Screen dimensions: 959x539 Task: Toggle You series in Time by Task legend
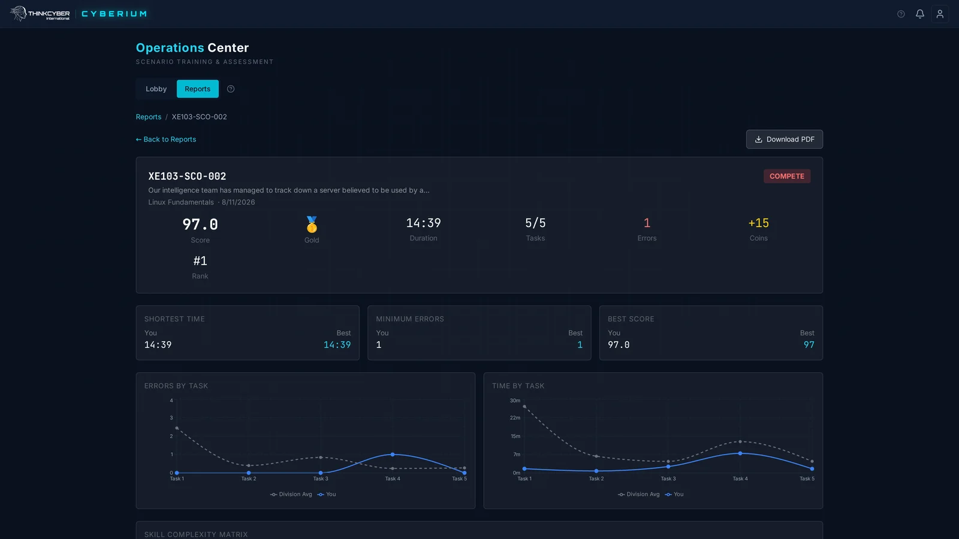674,494
